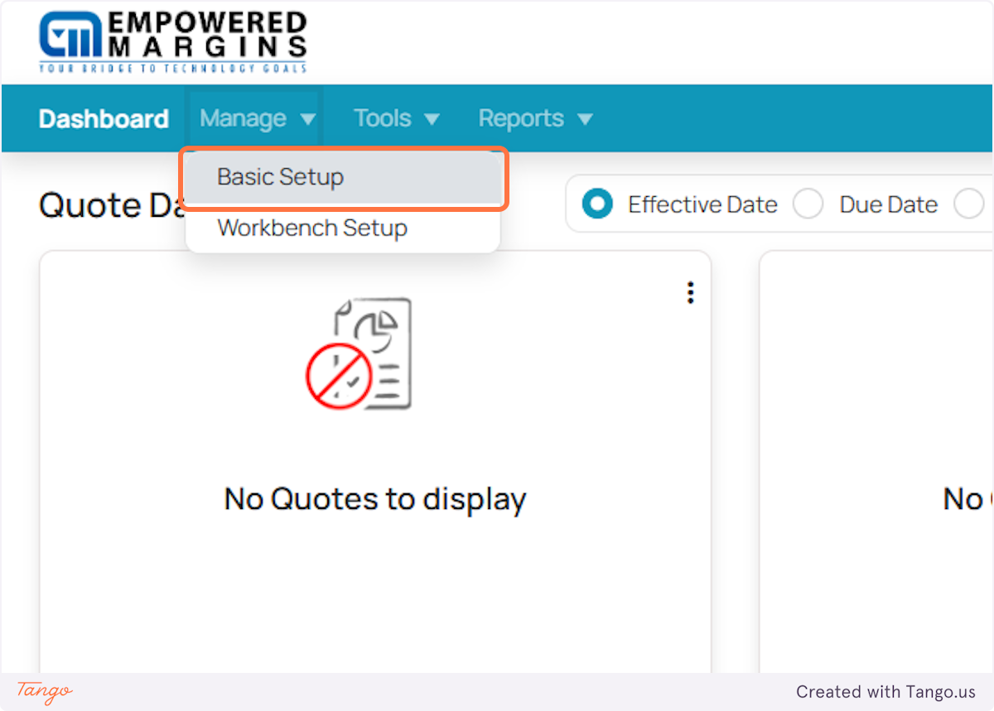Open the Reports dropdown menu
Viewport: 994px width, 711px height.
point(522,118)
